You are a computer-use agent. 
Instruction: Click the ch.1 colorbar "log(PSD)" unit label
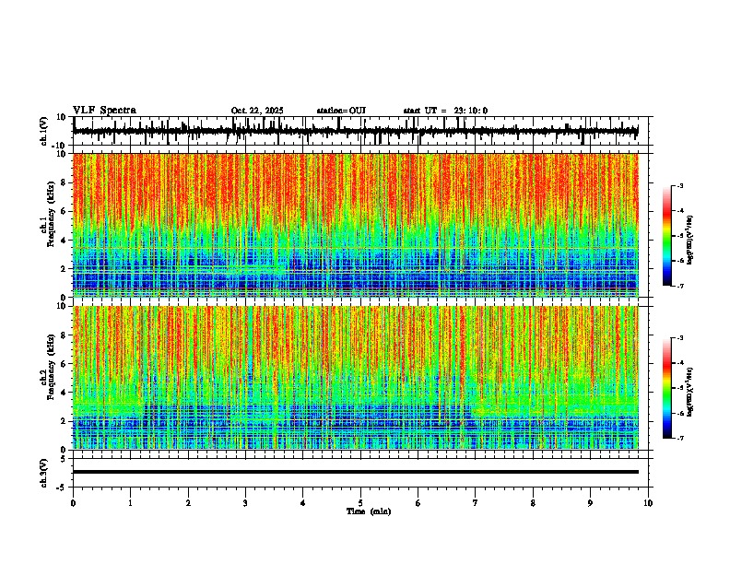pos(689,240)
